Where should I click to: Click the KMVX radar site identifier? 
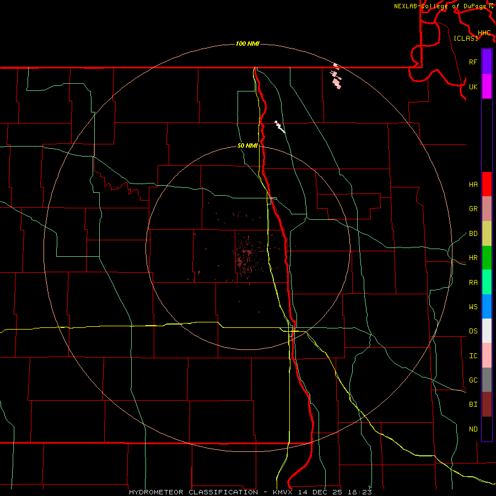[x=284, y=492]
